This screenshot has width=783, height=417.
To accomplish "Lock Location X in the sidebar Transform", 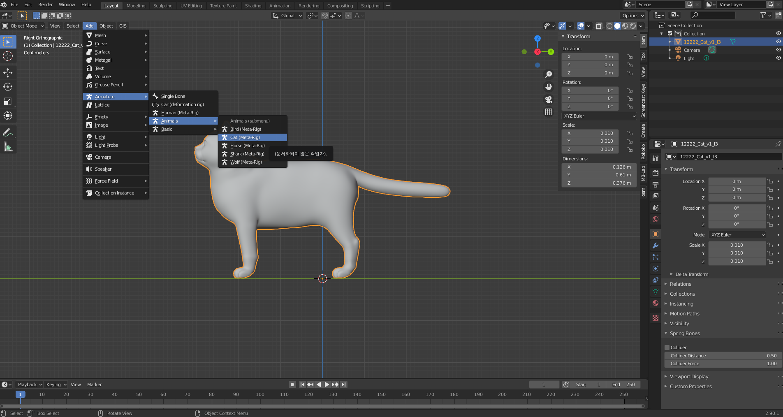I will (630, 57).
